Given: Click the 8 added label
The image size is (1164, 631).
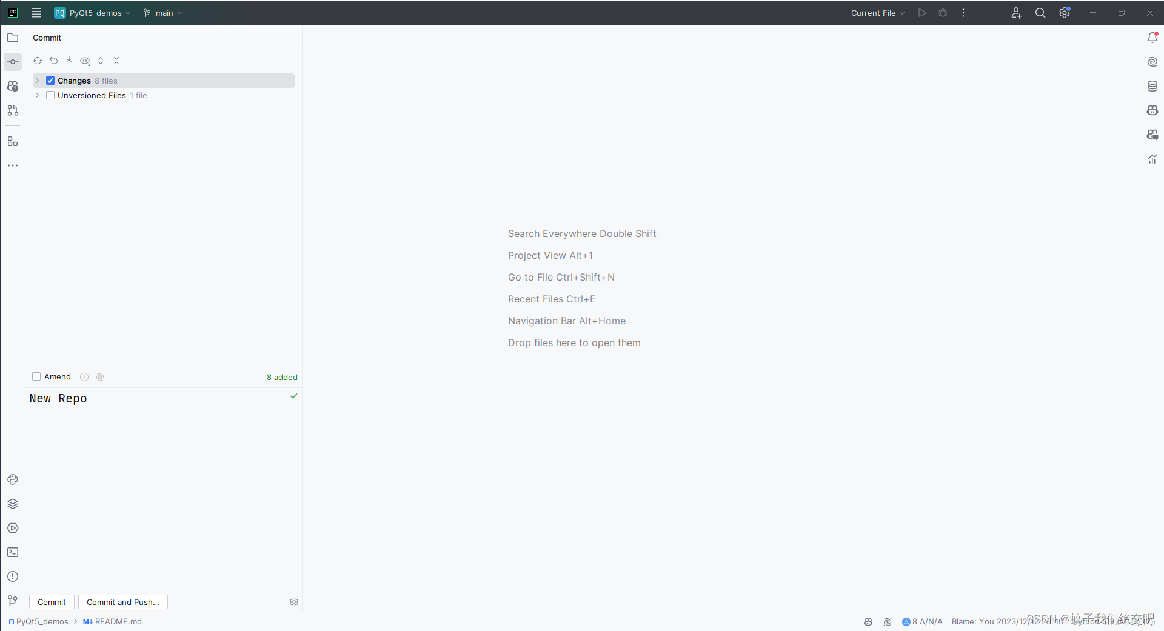Looking at the screenshot, I should tap(282, 377).
